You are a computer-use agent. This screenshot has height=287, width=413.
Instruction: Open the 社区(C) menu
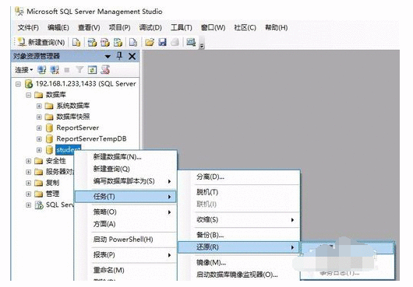coord(245,27)
